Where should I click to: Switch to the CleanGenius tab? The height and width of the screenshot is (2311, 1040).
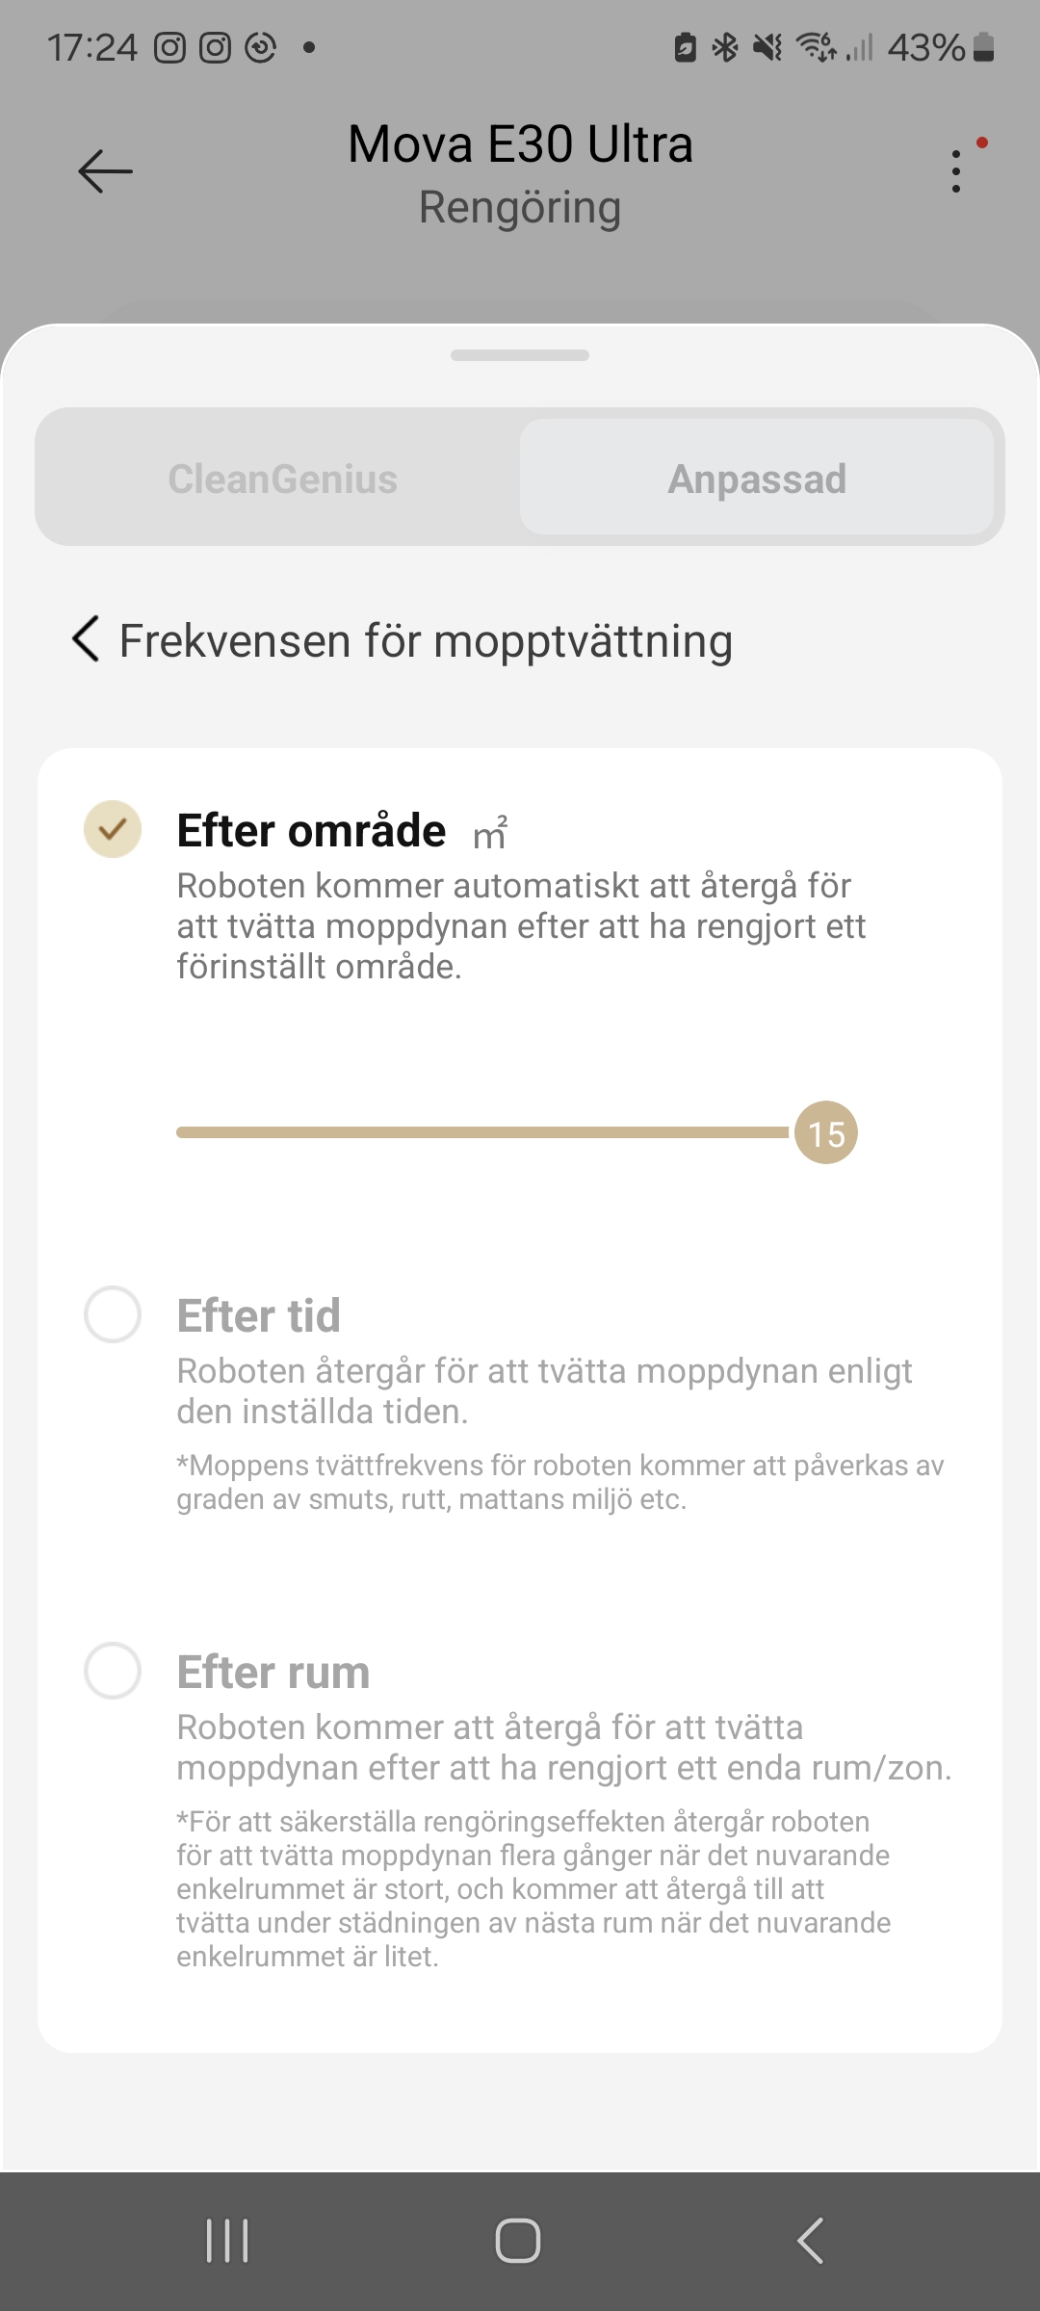pos(282,479)
